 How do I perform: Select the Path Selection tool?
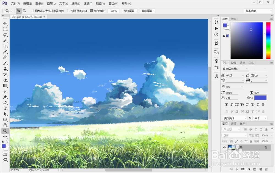(x=5, y=114)
